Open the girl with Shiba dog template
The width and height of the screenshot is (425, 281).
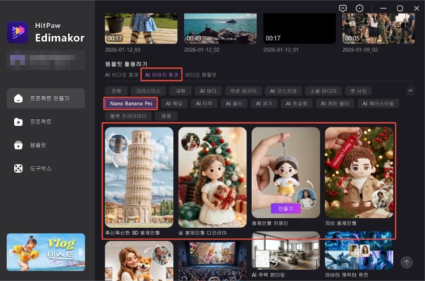(x=139, y=261)
